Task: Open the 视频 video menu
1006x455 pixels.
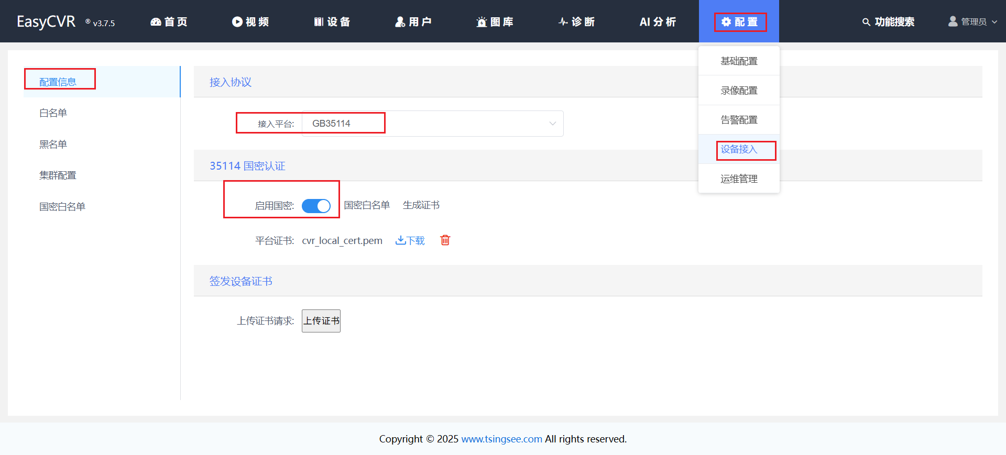Action: point(250,21)
